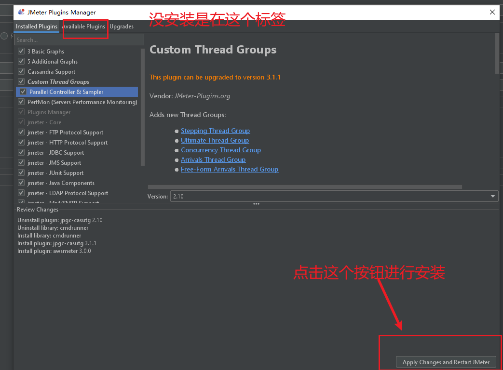The height and width of the screenshot is (370, 503).
Task: Toggle jmeter - JMS Support checkbox
Action: (x=22, y=162)
